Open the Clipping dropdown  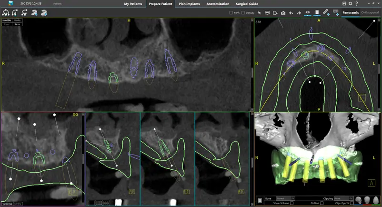[x=343, y=198]
